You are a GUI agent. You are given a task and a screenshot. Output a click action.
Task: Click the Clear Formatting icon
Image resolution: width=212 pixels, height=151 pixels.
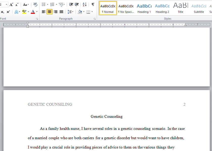coord(35,5)
